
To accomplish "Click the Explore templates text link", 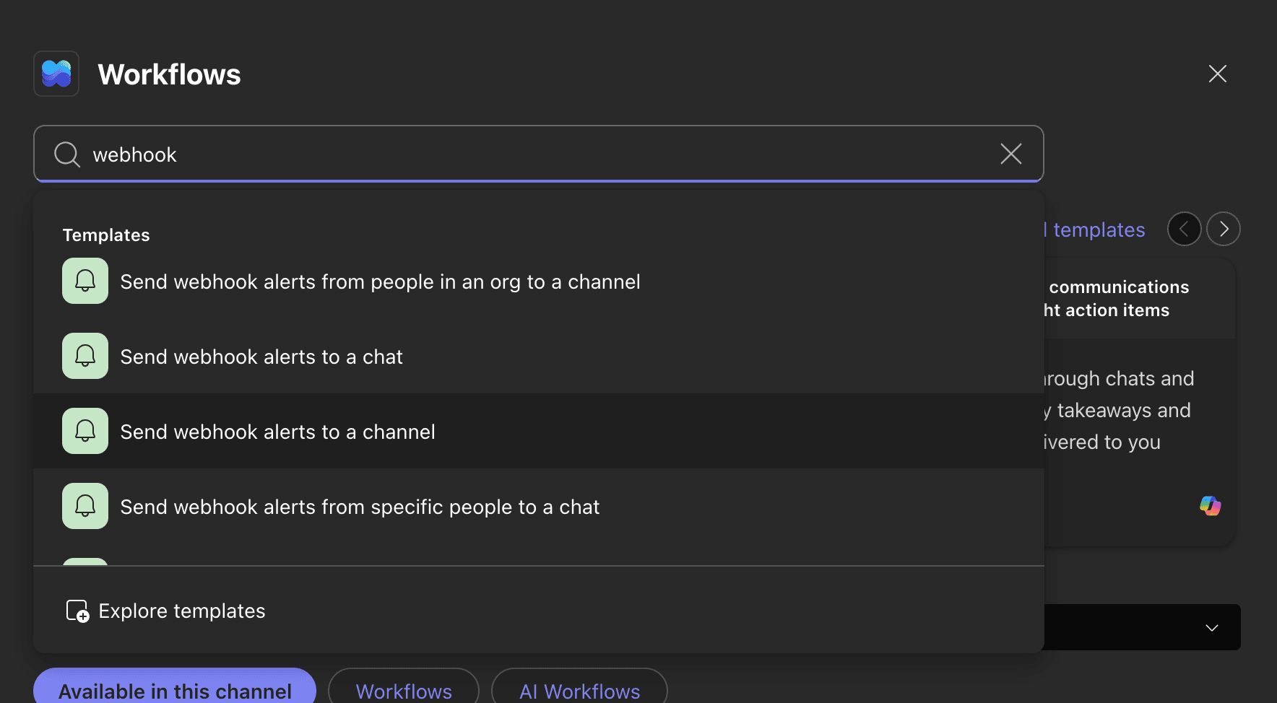I will [182, 611].
